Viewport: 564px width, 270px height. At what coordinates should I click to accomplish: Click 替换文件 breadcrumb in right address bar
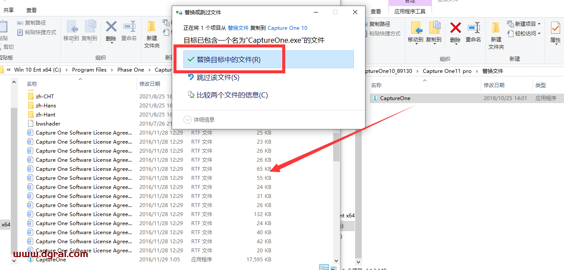point(493,71)
